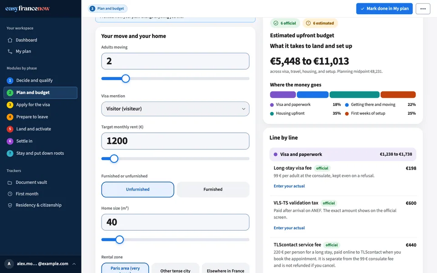
Task: Click the warning icon beside 6 estimated
Action: [x=308, y=23]
